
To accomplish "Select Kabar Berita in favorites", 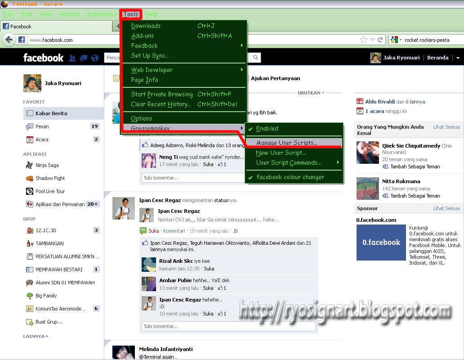I will pyautogui.click(x=63, y=113).
